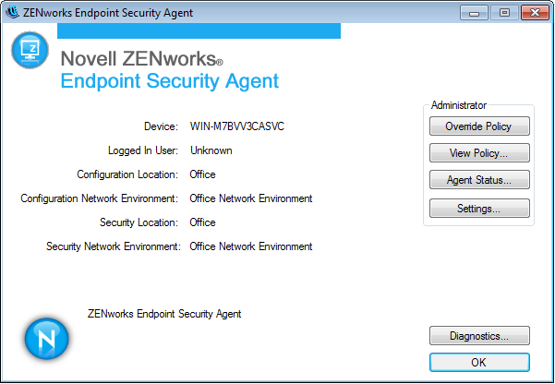Maximize the Endpoint Security Agent window
The image size is (555, 384).
(x=504, y=12)
